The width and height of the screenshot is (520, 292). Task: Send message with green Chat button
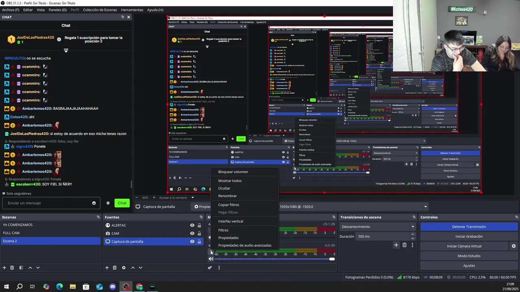point(122,203)
